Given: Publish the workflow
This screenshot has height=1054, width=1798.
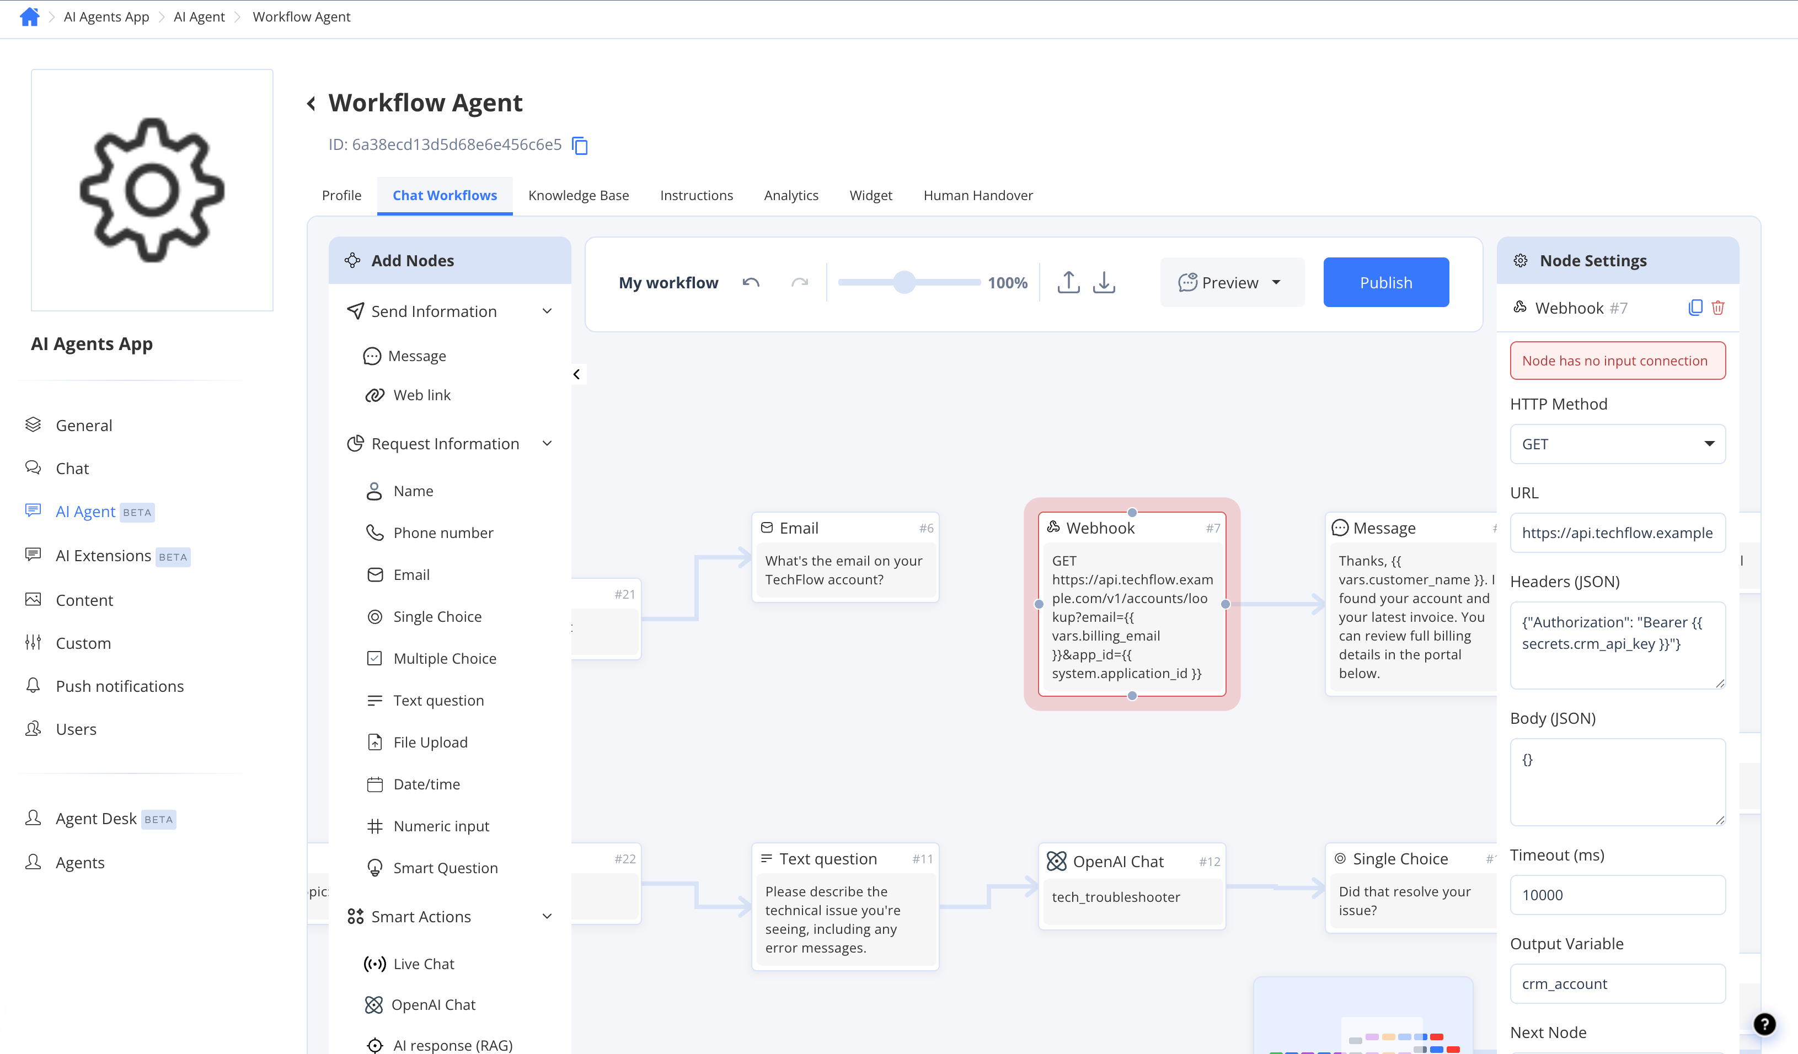Looking at the screenshot, I should 1385,282.
